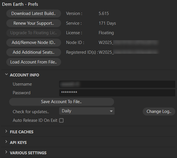177x158 pixels.
Task: Focus the Password field
Action: tap(117, 93)
